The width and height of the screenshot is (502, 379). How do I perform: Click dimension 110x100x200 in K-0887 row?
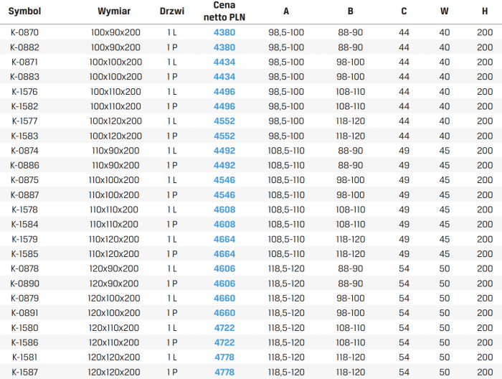(114, 195)
